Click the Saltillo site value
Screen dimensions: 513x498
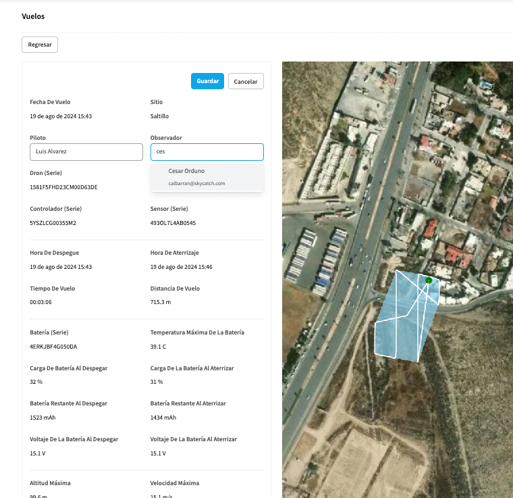tap(159, 116)
